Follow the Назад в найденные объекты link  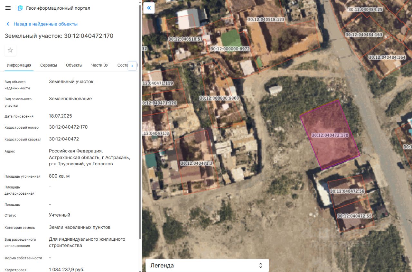pyautogui.click(x=45, y=24)
